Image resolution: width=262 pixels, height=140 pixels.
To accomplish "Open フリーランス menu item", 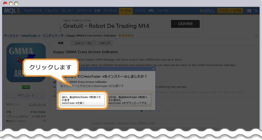I will point(110,11).
